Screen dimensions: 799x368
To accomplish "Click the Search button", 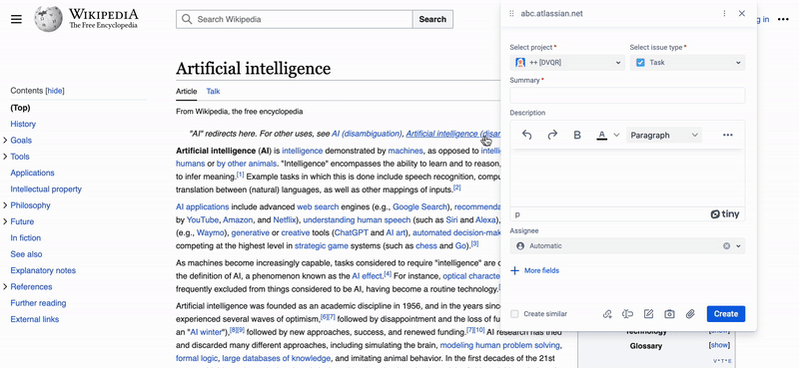I will click(x=432, y=19).
